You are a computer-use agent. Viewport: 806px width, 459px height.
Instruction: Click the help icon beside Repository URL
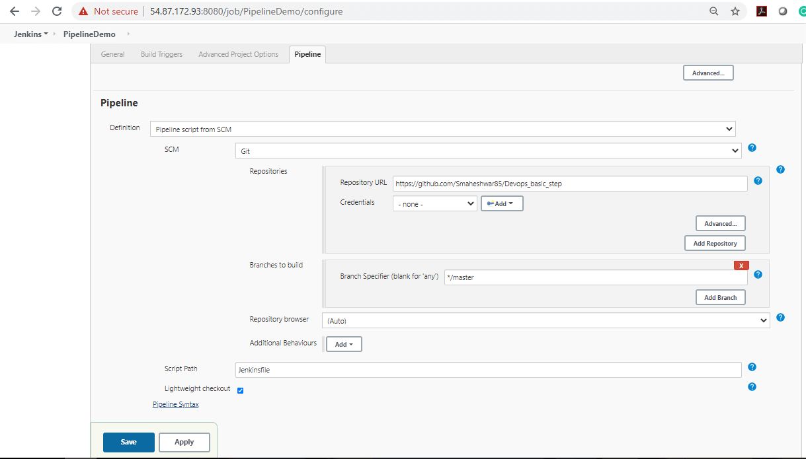pyautogui.click(x=758, y=180)
